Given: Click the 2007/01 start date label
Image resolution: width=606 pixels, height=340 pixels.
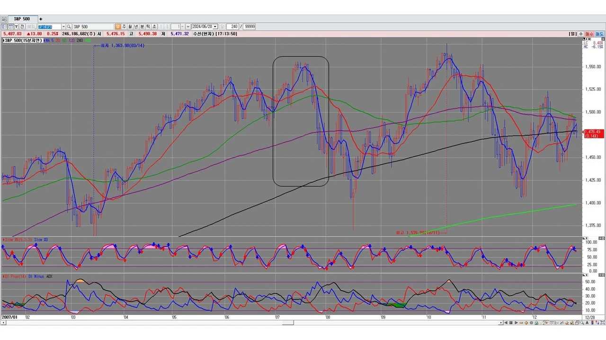Looking at the screenshot, I should pyautogui.click(x=9, y=317).
